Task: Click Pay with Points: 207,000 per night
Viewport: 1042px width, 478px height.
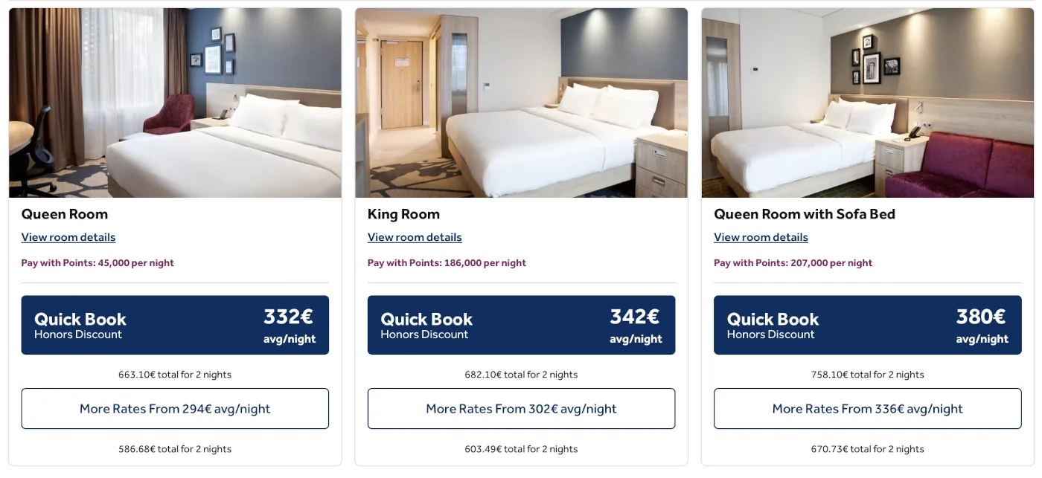Action: [793, 263]
